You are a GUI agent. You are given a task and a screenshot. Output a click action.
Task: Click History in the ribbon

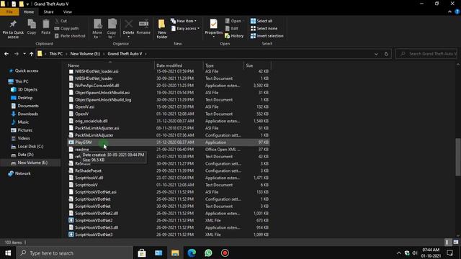[234, 36]
